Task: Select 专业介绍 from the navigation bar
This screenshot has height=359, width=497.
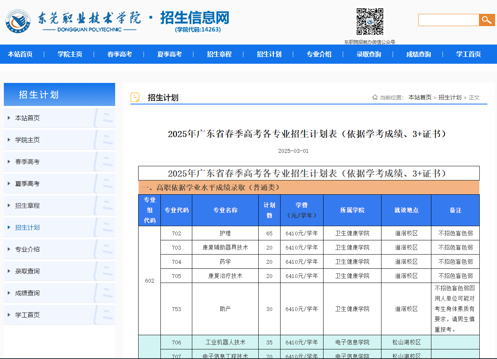Action: [x=319, y=54]
